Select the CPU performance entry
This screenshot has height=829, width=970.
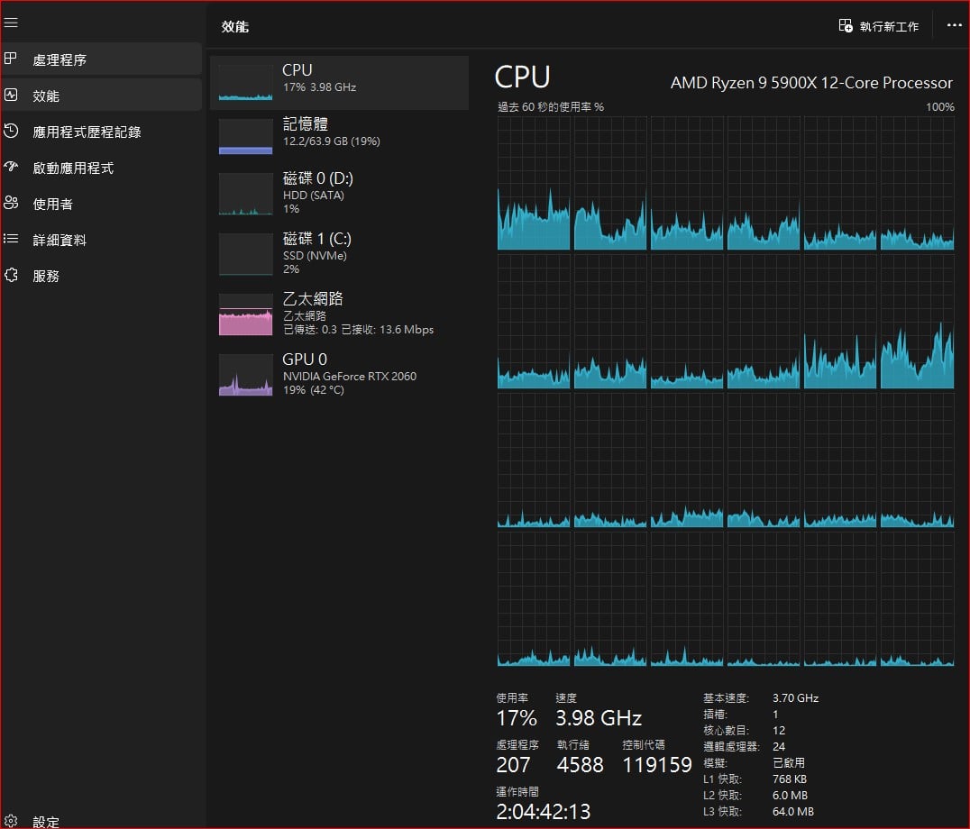pos(339,82)
